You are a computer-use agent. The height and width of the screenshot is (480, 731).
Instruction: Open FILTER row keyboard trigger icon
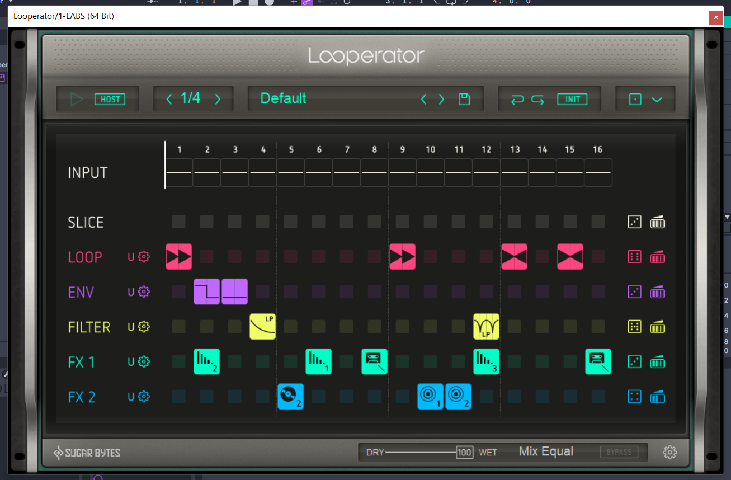[657, 327]
